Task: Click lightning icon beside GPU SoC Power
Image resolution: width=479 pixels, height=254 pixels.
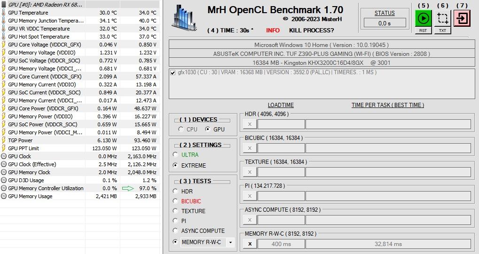Action: tap(4, 124)
